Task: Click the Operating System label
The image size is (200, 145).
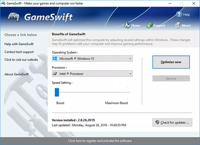Action: tap(65, 52)
